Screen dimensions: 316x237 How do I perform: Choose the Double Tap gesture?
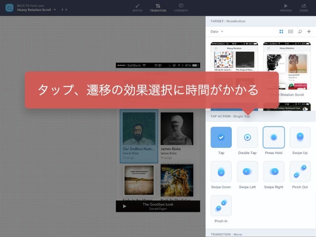(247, 138)
